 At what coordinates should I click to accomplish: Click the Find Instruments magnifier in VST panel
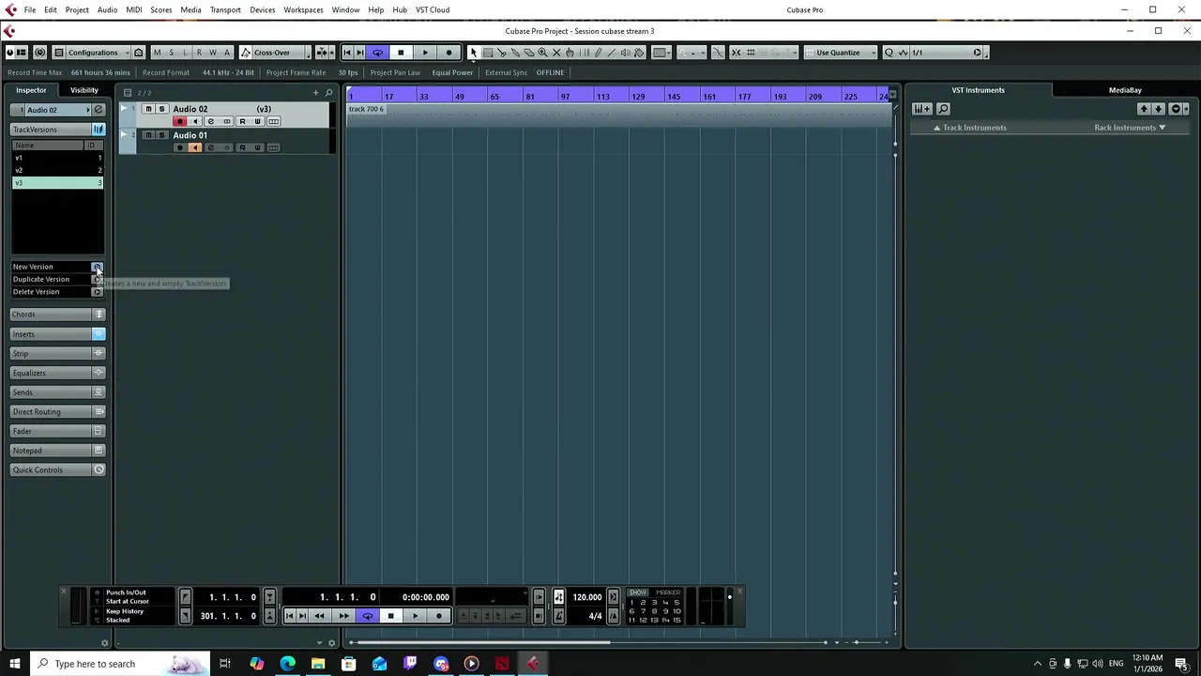coord(943,109)
